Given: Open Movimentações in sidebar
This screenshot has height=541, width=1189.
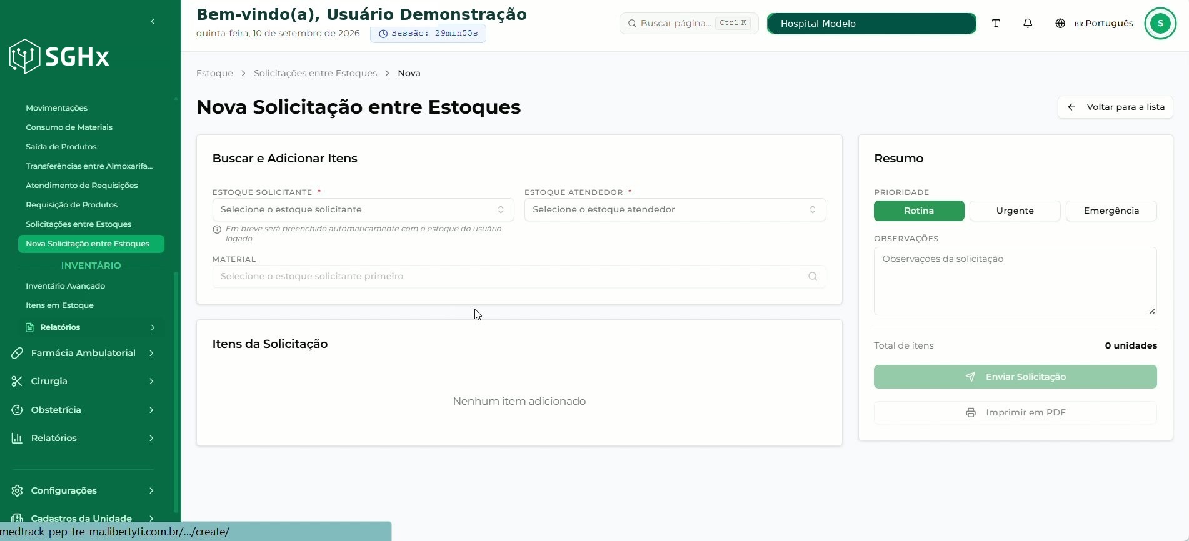Looking at the screenshot, I should click(x=56, y=108).
